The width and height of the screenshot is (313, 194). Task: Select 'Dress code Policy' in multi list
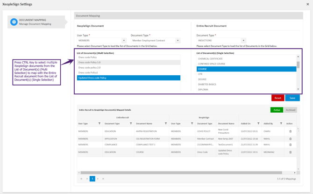coord(129,57)
